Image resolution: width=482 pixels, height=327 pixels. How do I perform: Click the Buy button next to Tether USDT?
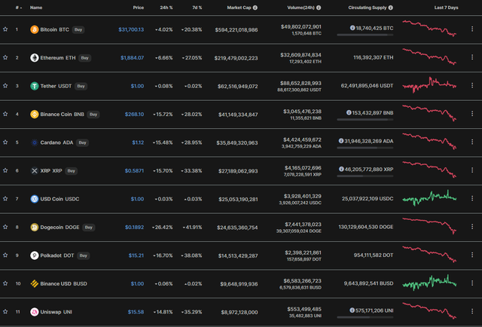click(x=81, y=86)
